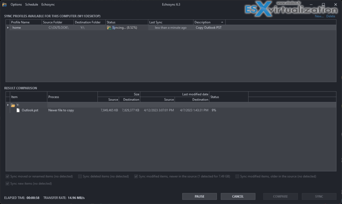Open the New... profile creation link

tap(319, 16)
